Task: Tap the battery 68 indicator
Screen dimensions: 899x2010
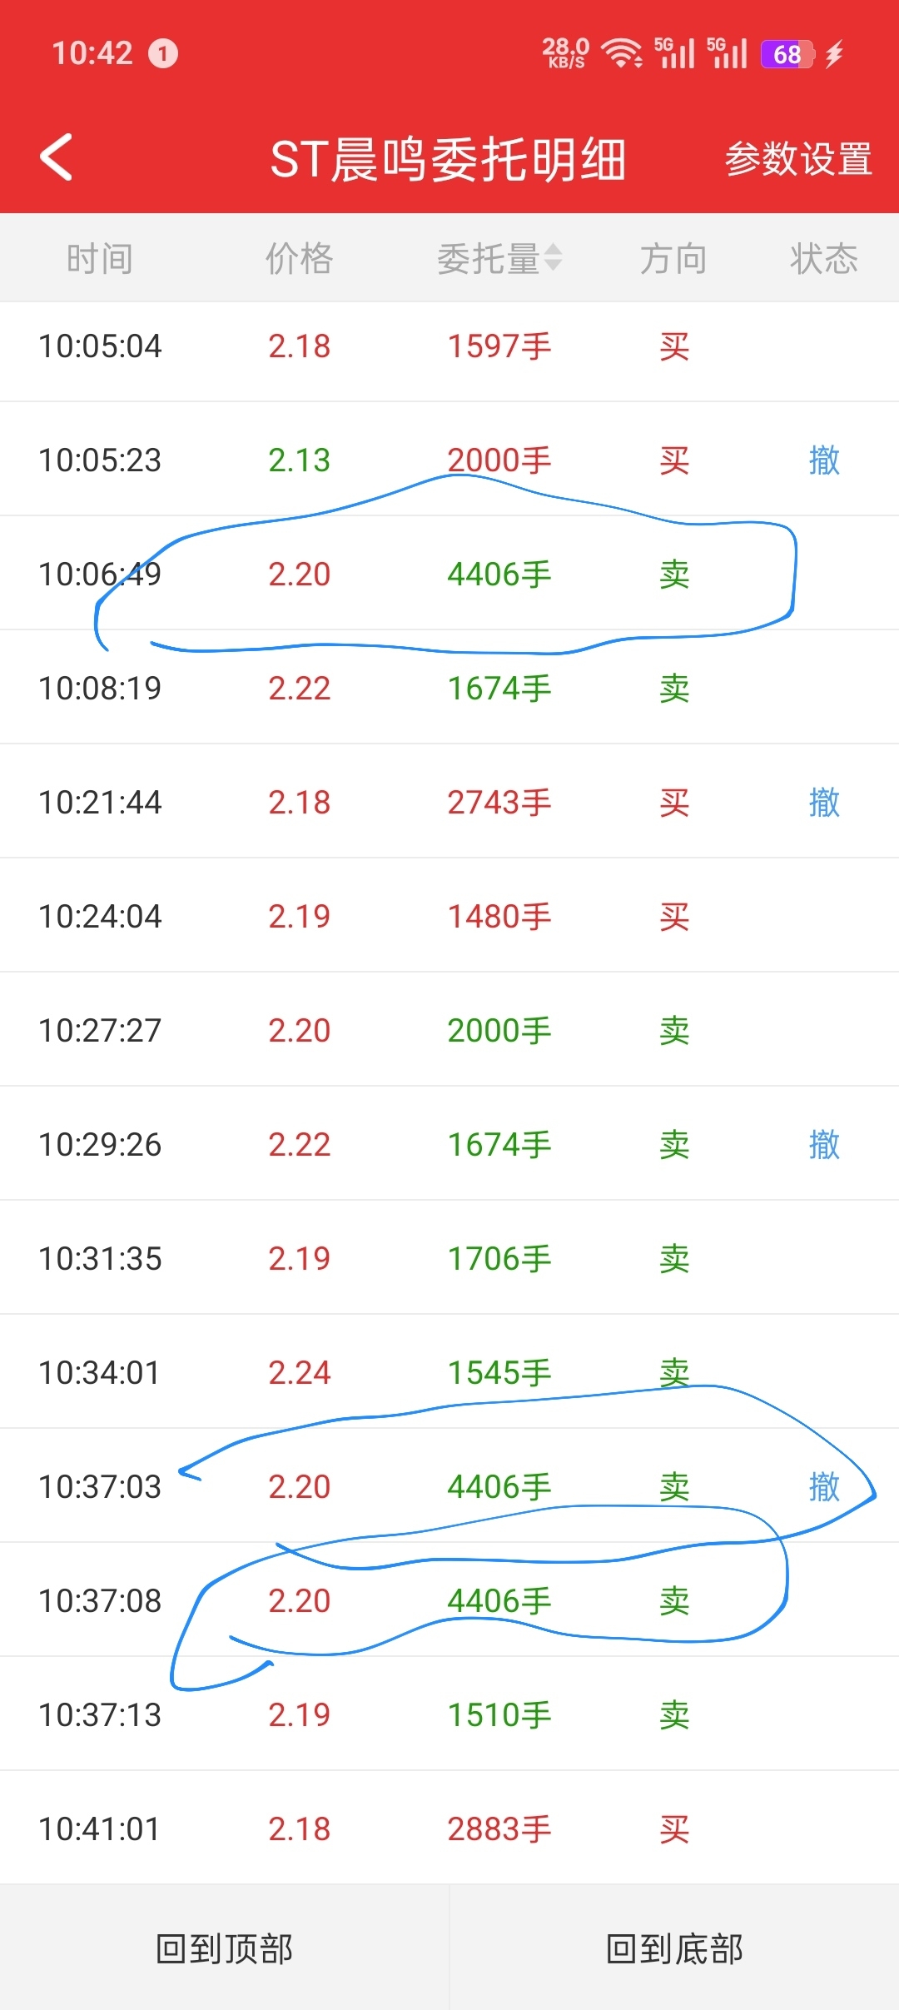Action: pos(787,54)
